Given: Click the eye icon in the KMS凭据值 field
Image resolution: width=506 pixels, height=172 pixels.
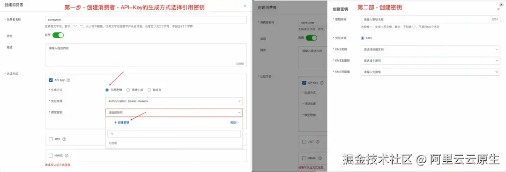Looking at the screenshot, I should [497, 72].
